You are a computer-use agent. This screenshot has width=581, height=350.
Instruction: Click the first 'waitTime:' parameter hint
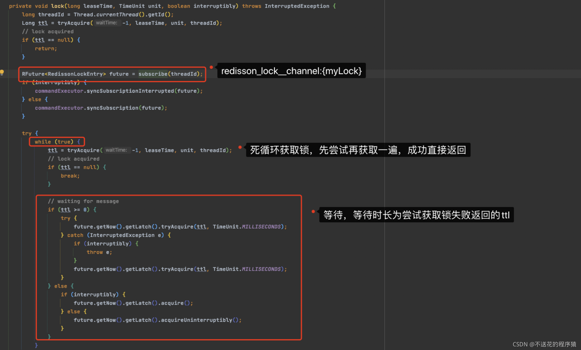click(107, 23)
